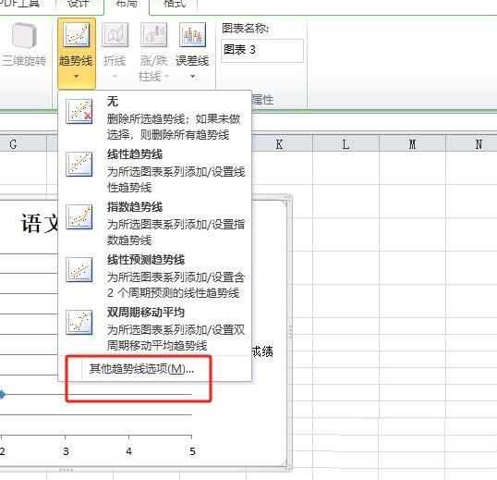Viewport: 497px width, 480px height.
Task: Click the 涨/跌柱线 up/down bars icon
Action: [153, 34]
